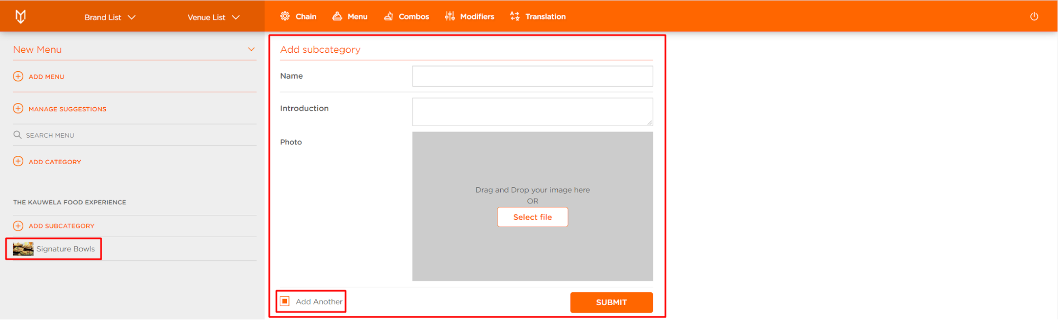
Task: Click the Search Menu field
Action: tap(135, 135)
